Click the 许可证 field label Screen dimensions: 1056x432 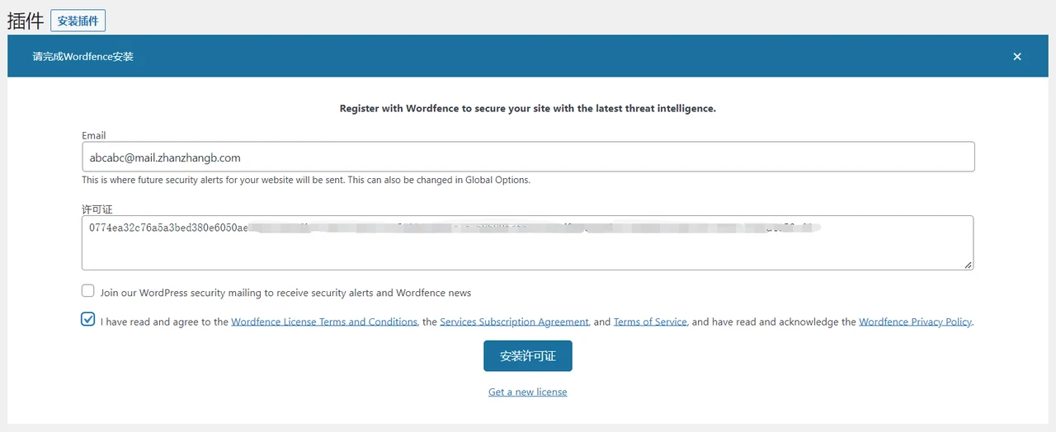pos(97,209)
